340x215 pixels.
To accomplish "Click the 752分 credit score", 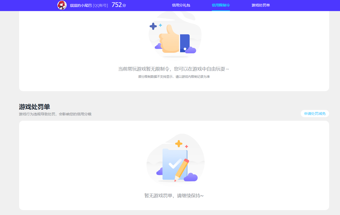I will pyautogui.click(x=119, y=5).
